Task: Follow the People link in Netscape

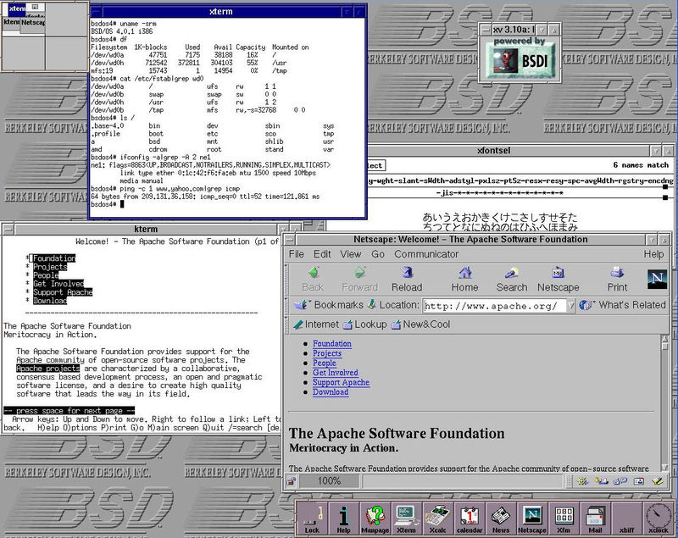Action: coord(325,363)
